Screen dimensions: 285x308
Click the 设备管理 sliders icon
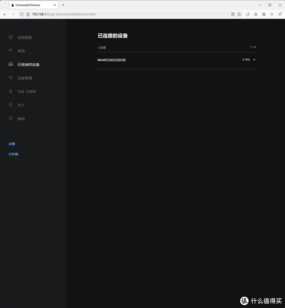(x=11, y=78)
